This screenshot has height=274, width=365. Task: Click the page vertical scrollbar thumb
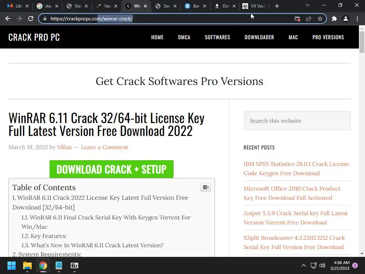coord(362,42)
